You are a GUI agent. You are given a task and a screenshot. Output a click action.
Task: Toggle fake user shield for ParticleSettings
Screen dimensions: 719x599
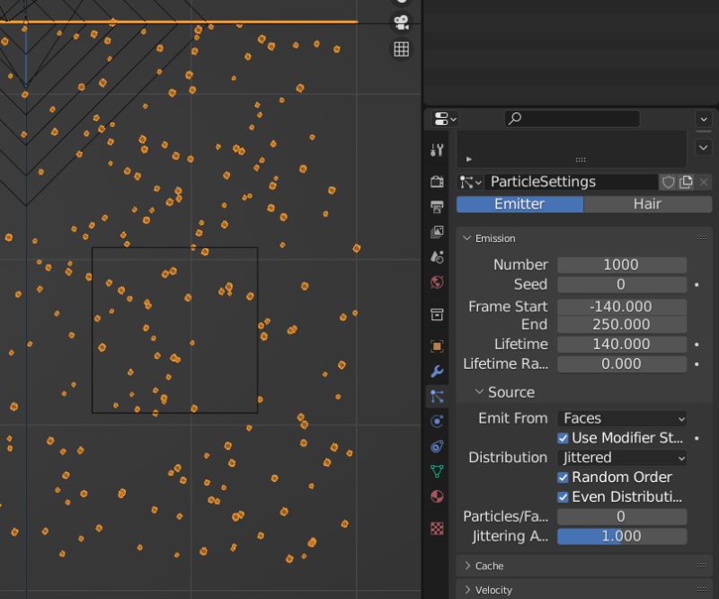coord(668,182)
